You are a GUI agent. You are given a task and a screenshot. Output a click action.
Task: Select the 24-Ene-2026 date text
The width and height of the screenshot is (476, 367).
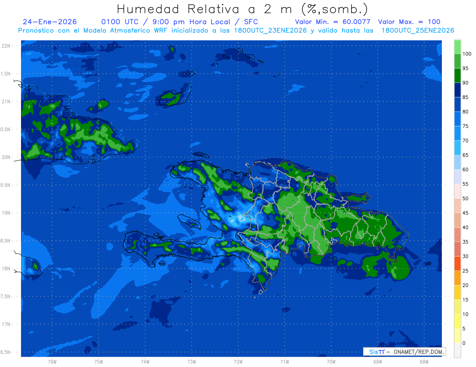tap(50, 22)
